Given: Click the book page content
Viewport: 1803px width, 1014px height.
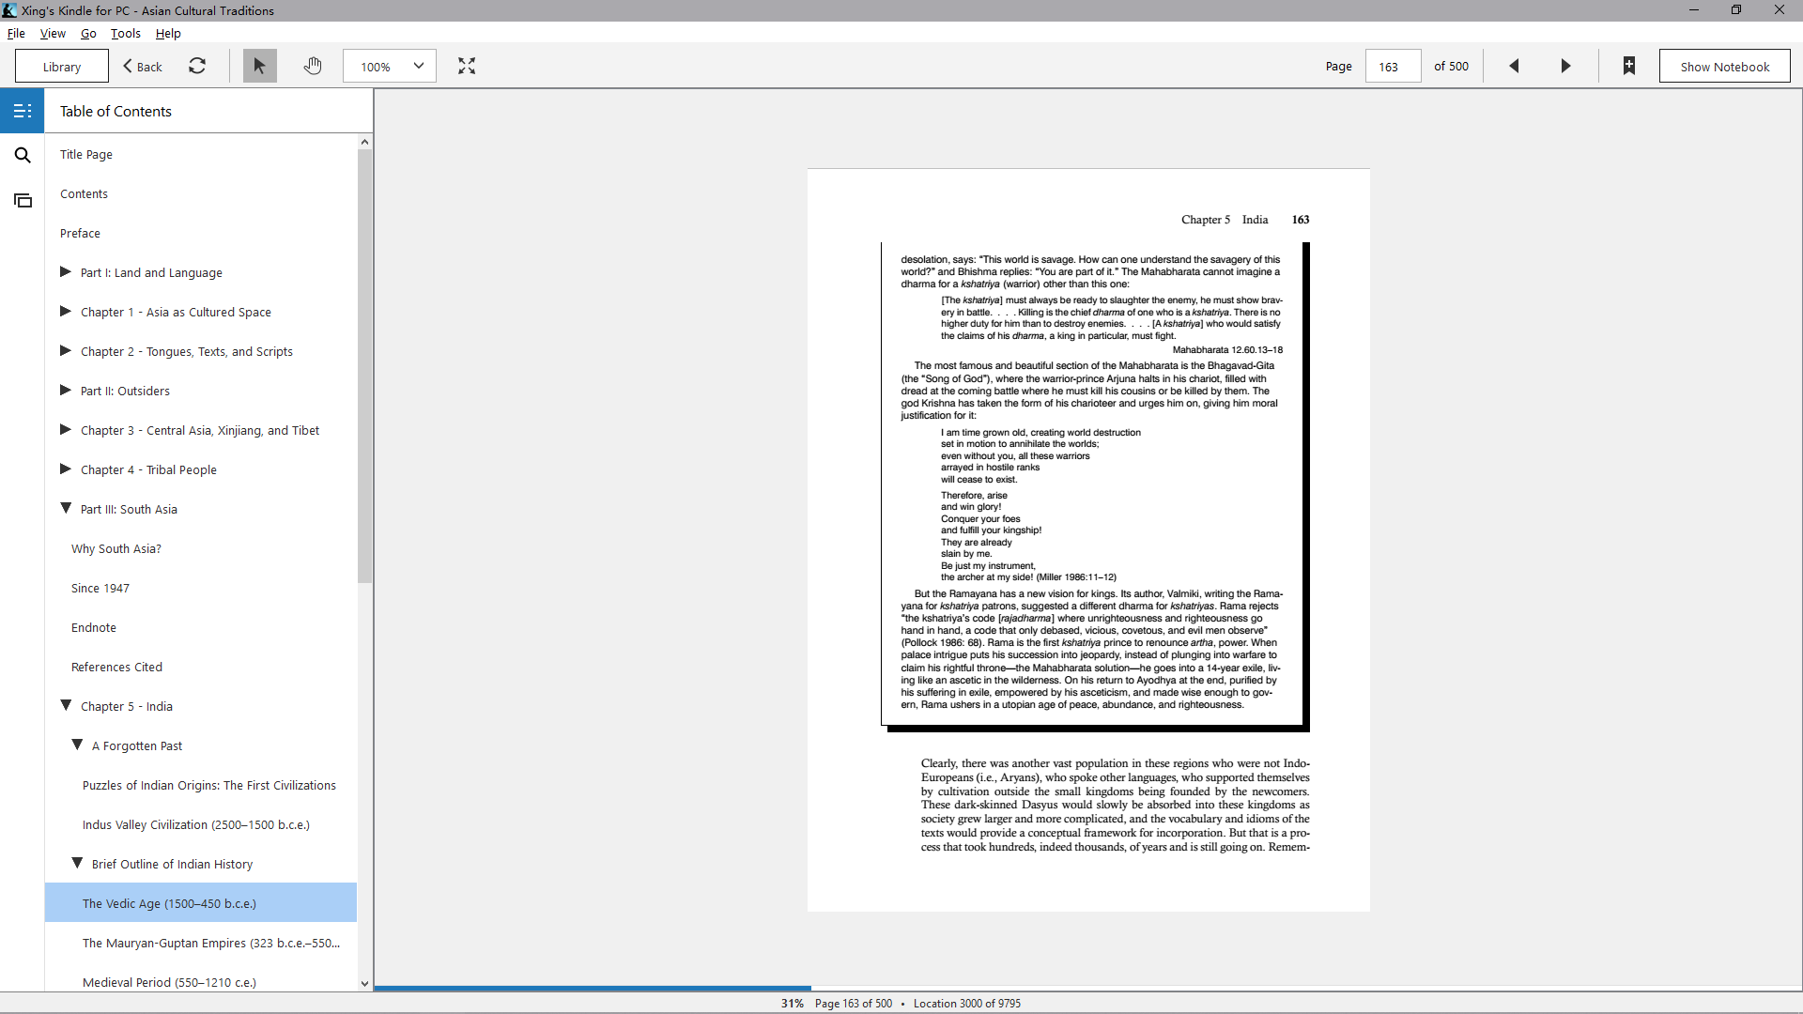Looking at the screenshot, I should tap(1088, 540).
